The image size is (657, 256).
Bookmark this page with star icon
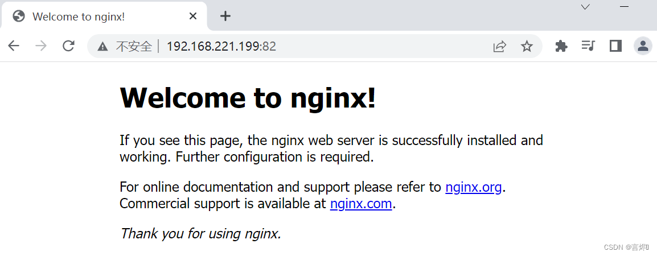pyautogui.click(x=527, y=47)
